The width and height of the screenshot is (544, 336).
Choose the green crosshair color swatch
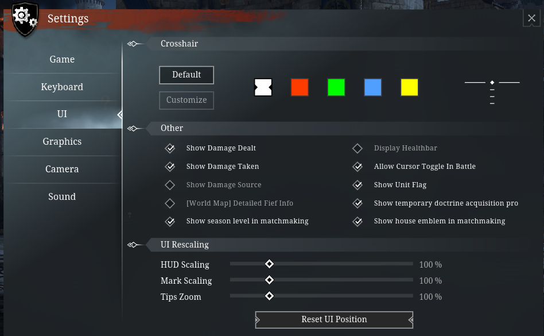336,87
